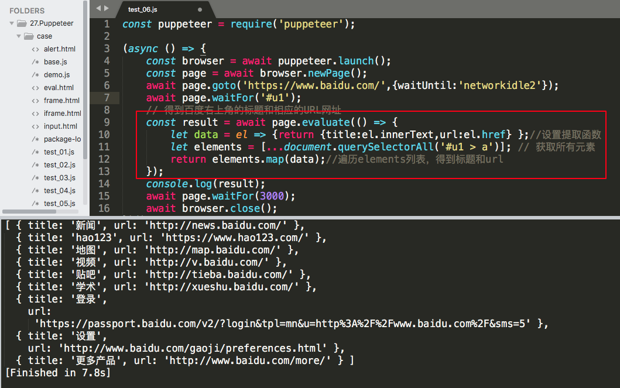
Task: Open input.html in the sidebar
Action: coord(60,126)
